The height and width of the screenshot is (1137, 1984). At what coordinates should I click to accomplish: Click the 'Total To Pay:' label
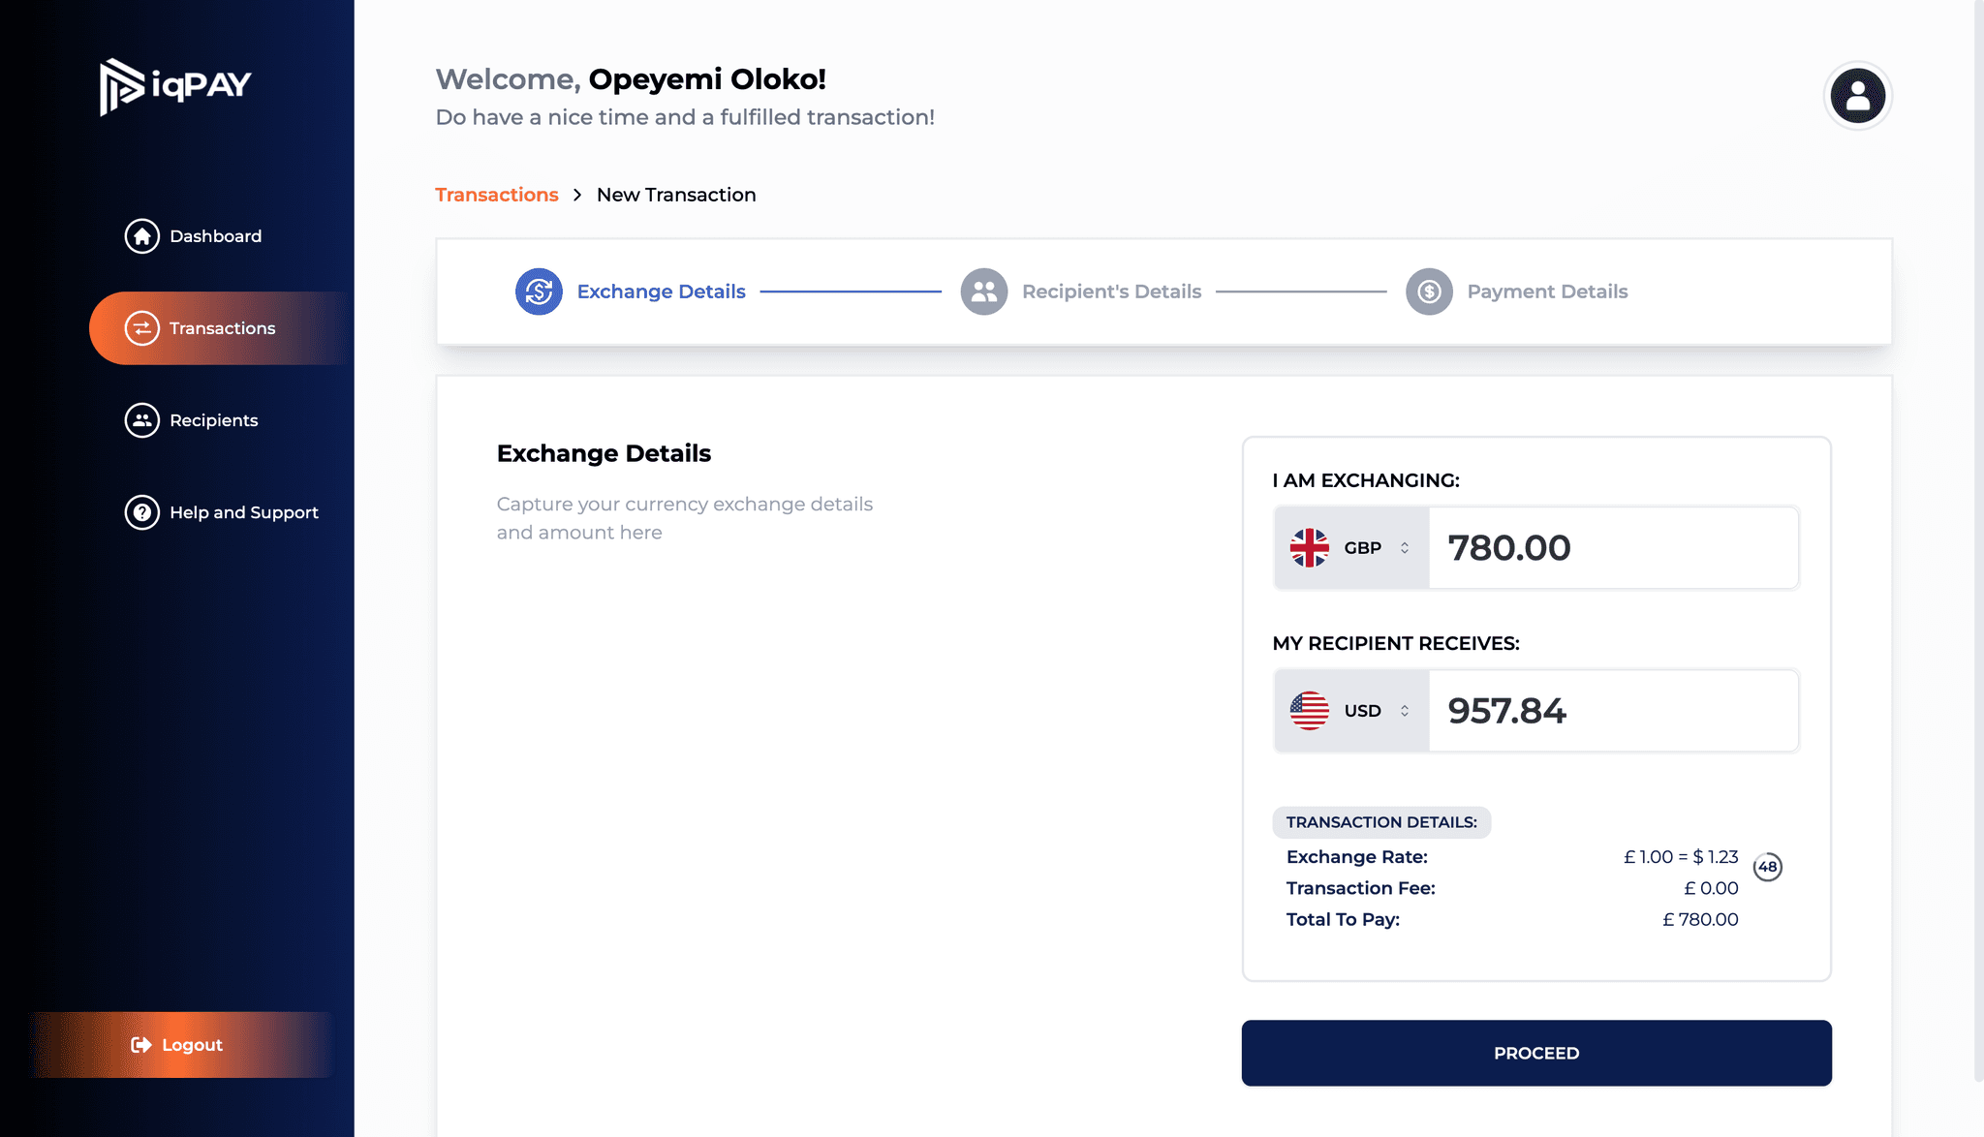tap(1343, 919)
